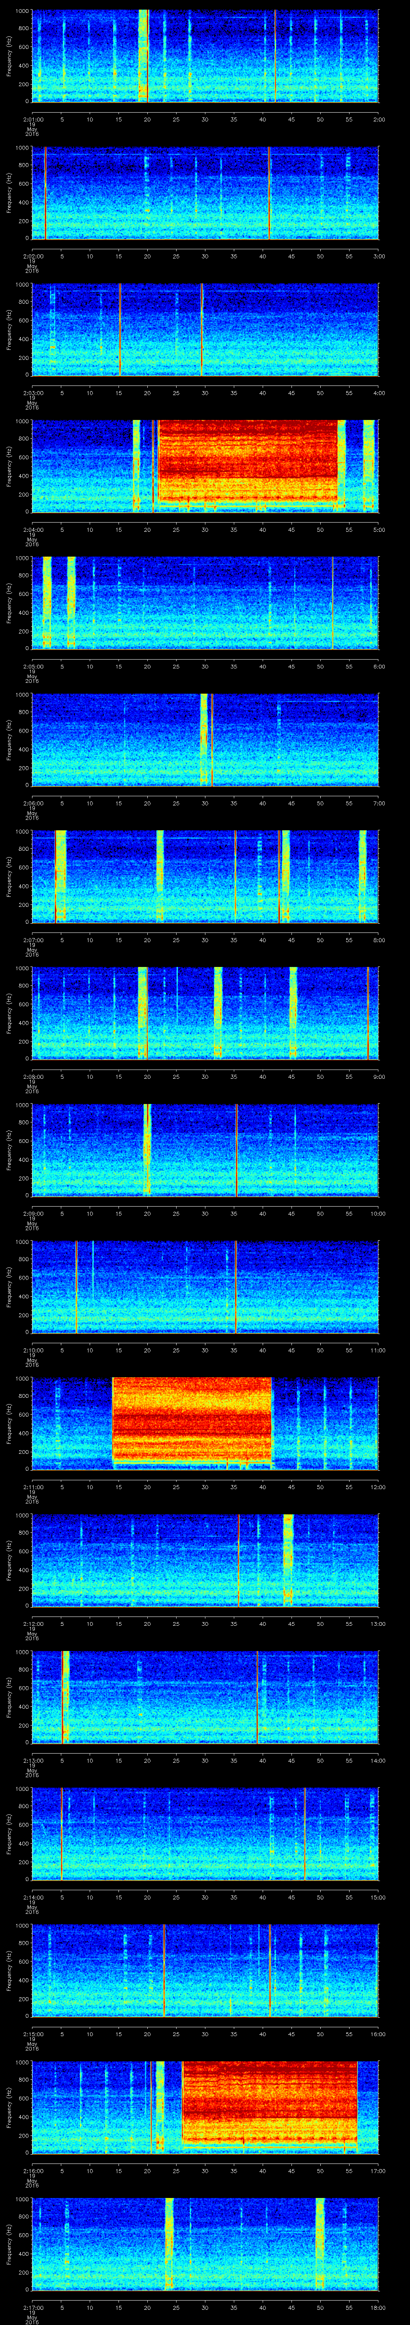Click the 45 tick label under 2:12:00 panel

(x=292, y=1624)
